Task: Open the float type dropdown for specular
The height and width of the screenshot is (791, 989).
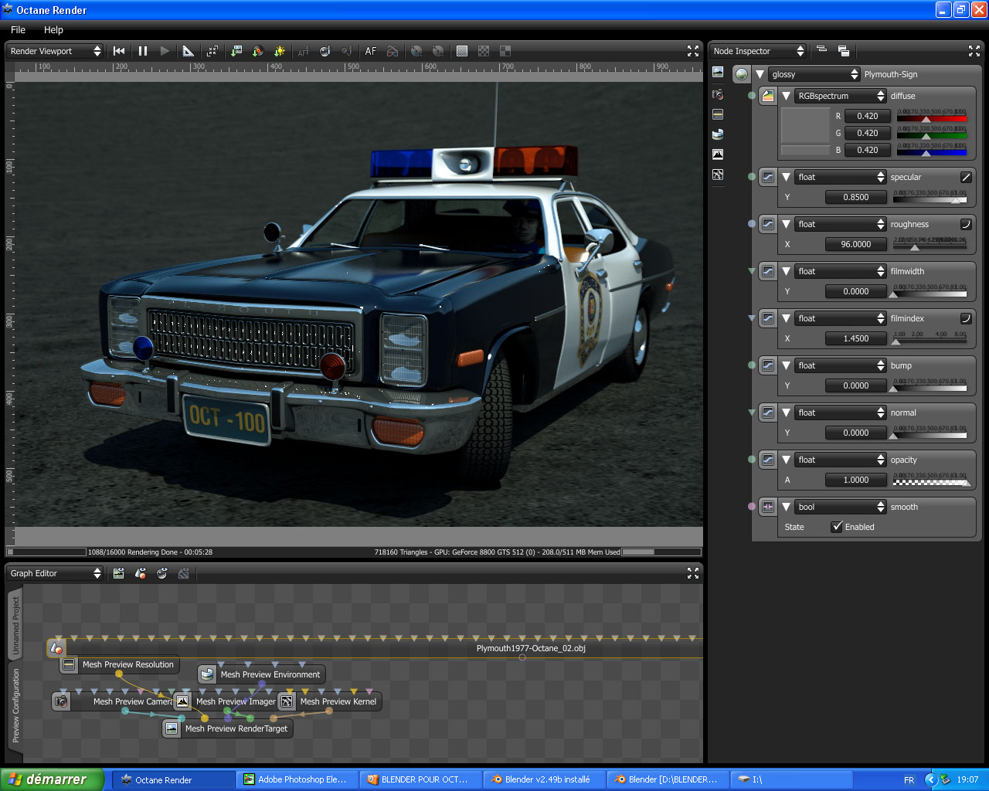Action: click(841, 177)
